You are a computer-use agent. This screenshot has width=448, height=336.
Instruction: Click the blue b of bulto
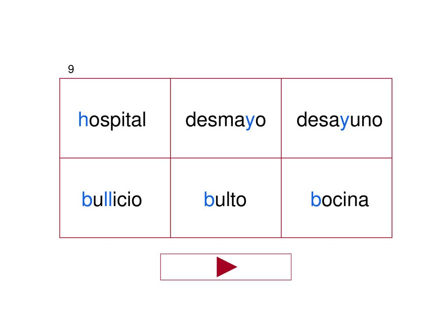point(209,199)
